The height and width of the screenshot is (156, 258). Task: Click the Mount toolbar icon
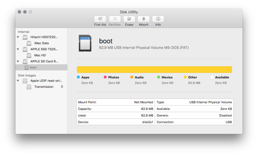tap(143, 19)
